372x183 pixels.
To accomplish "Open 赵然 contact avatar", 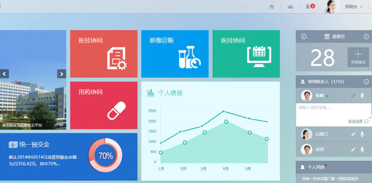I will 307,149.
